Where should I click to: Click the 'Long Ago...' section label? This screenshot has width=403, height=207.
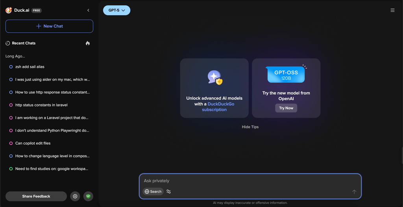pos(15,56)
